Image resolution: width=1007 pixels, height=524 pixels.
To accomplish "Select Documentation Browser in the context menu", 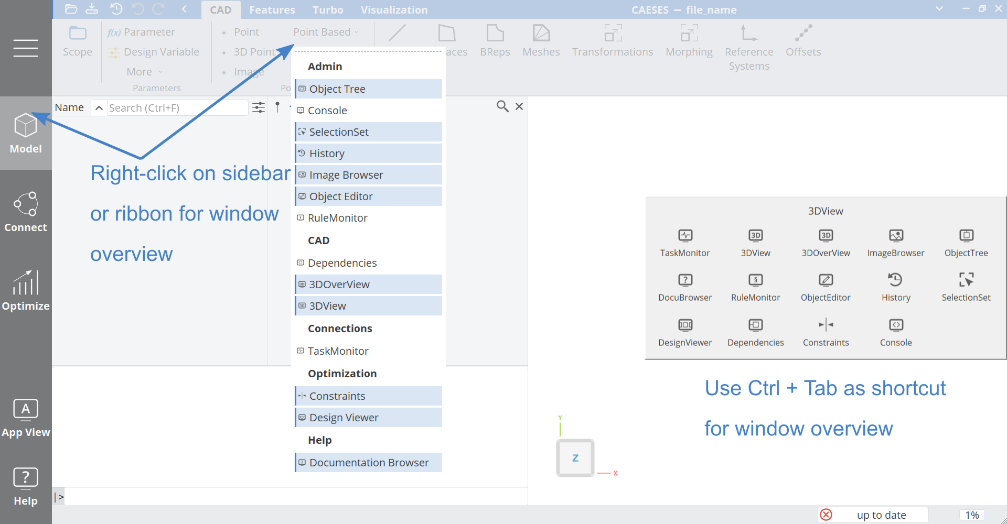I will (368, 463).
